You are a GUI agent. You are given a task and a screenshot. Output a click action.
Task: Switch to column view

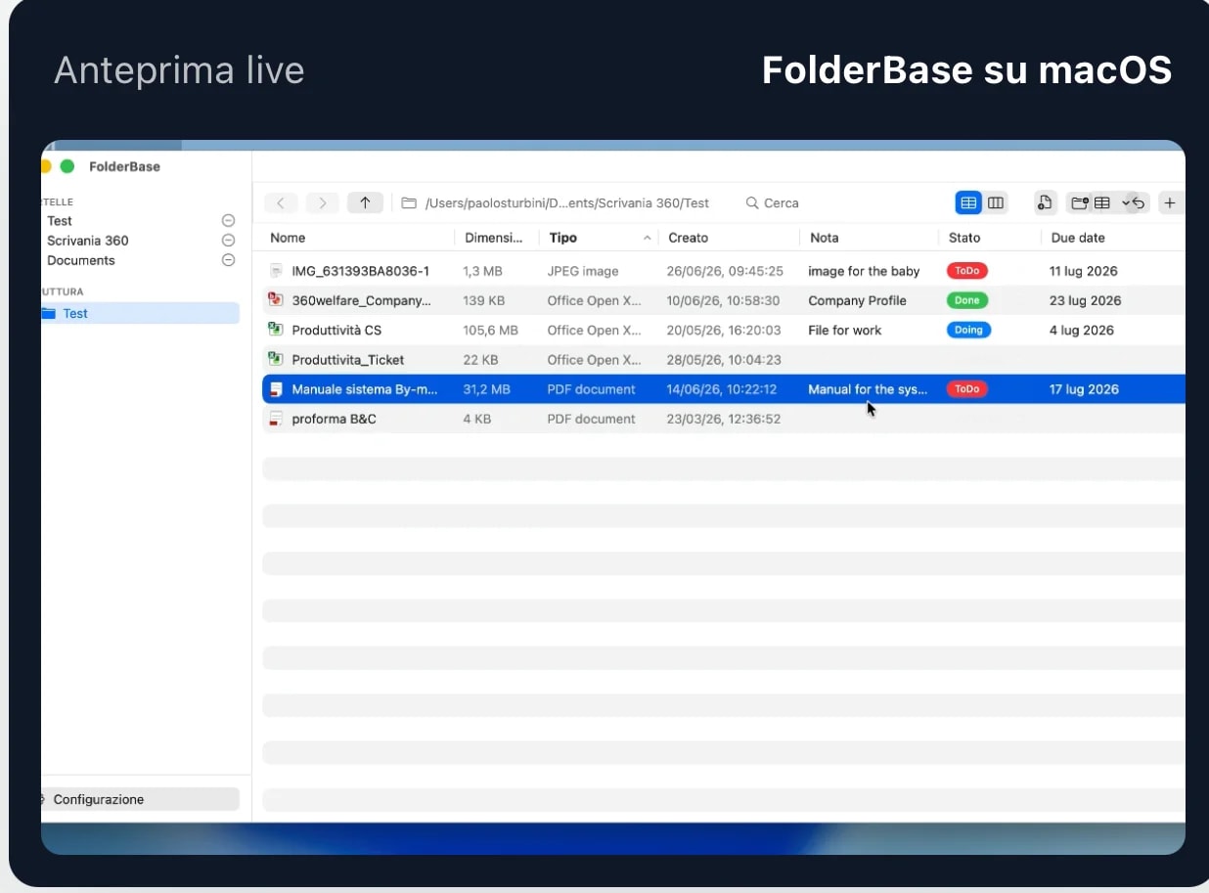pos(996,202)
